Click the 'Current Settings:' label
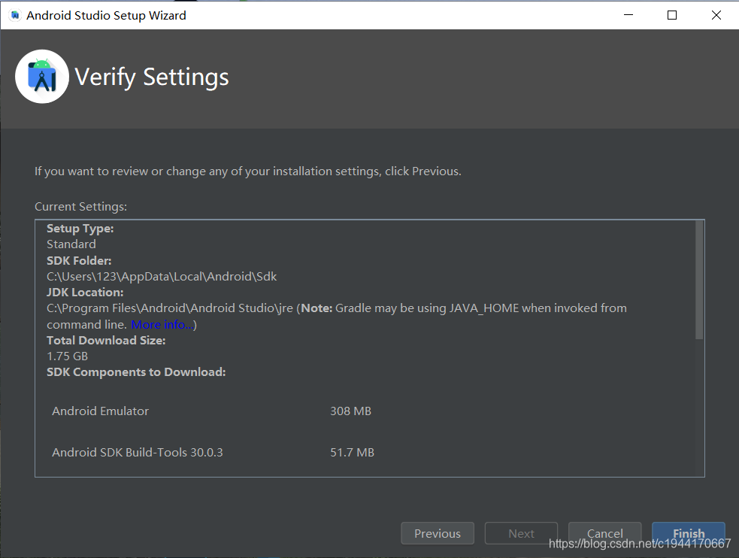Viewport: 739px width, 558px height. pyautogui.click(x=80, y=206)
